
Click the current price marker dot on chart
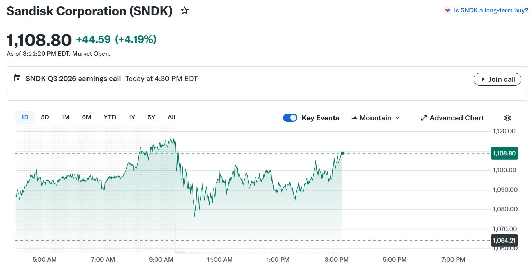point(342,153)
